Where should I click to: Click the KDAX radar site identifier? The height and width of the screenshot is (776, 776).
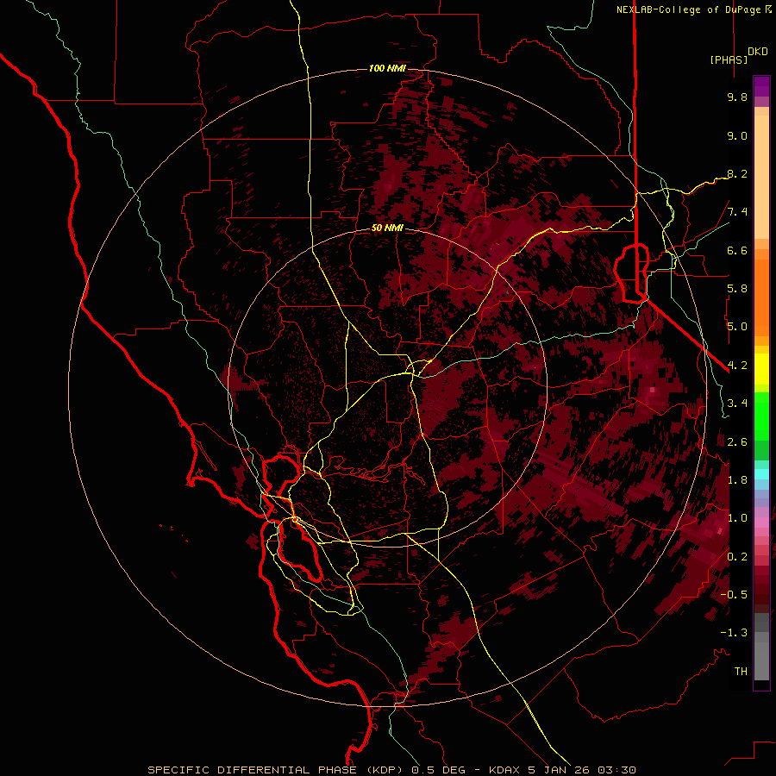(504, 770)
